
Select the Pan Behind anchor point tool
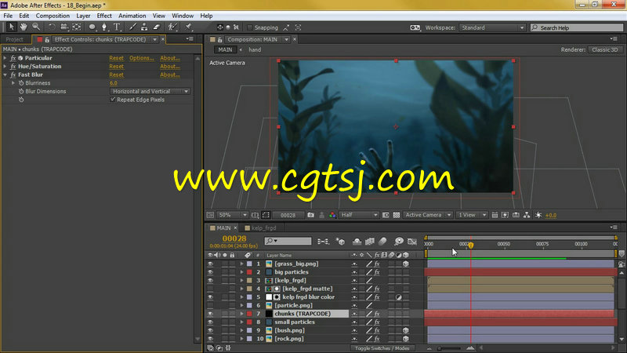[76, 27]
